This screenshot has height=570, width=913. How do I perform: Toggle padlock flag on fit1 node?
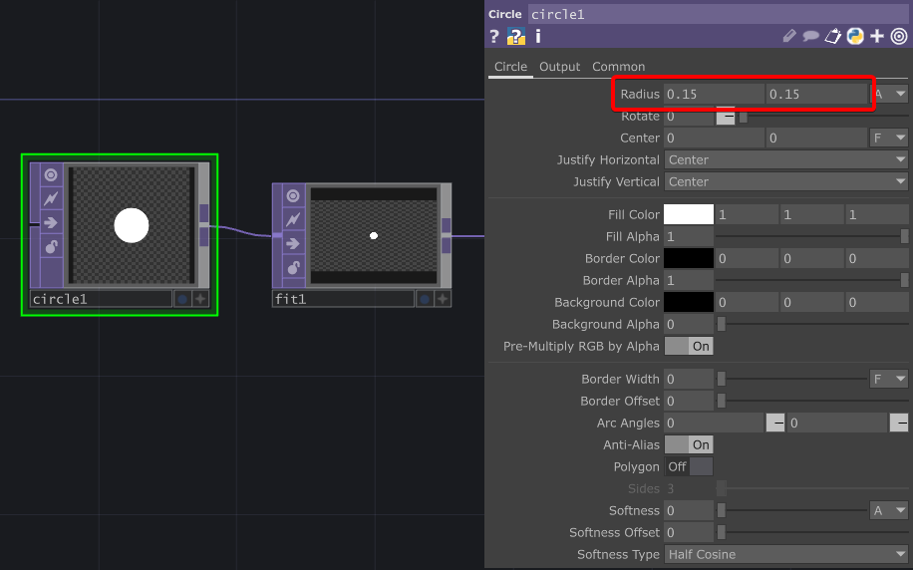pyautogui.click(x=293, y=268)
